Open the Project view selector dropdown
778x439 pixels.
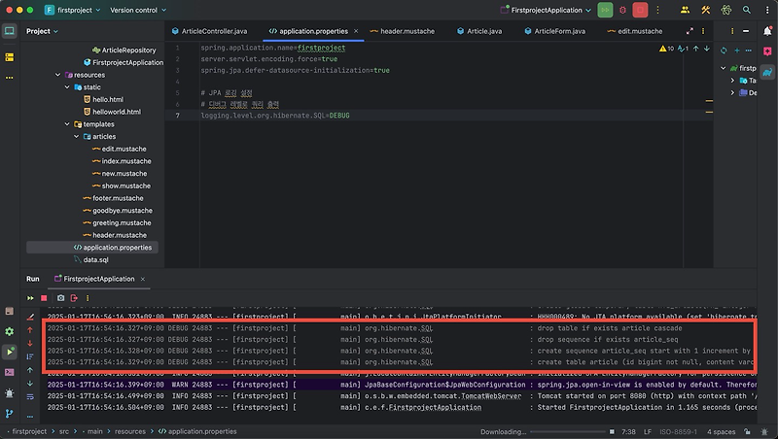pyautogui.click(x=42, y=31)
